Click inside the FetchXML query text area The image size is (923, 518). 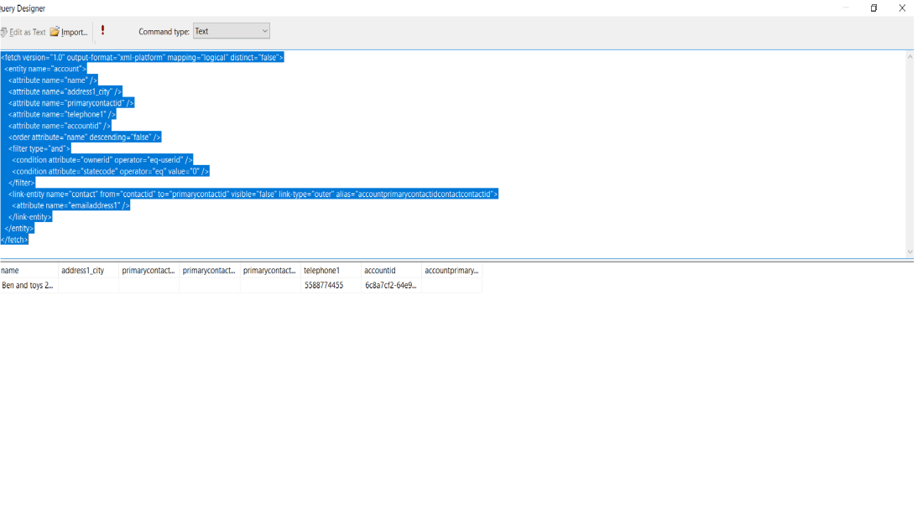[336, 151]
